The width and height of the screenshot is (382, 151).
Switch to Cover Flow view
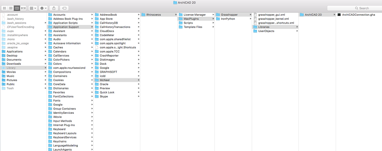(23, 8)
